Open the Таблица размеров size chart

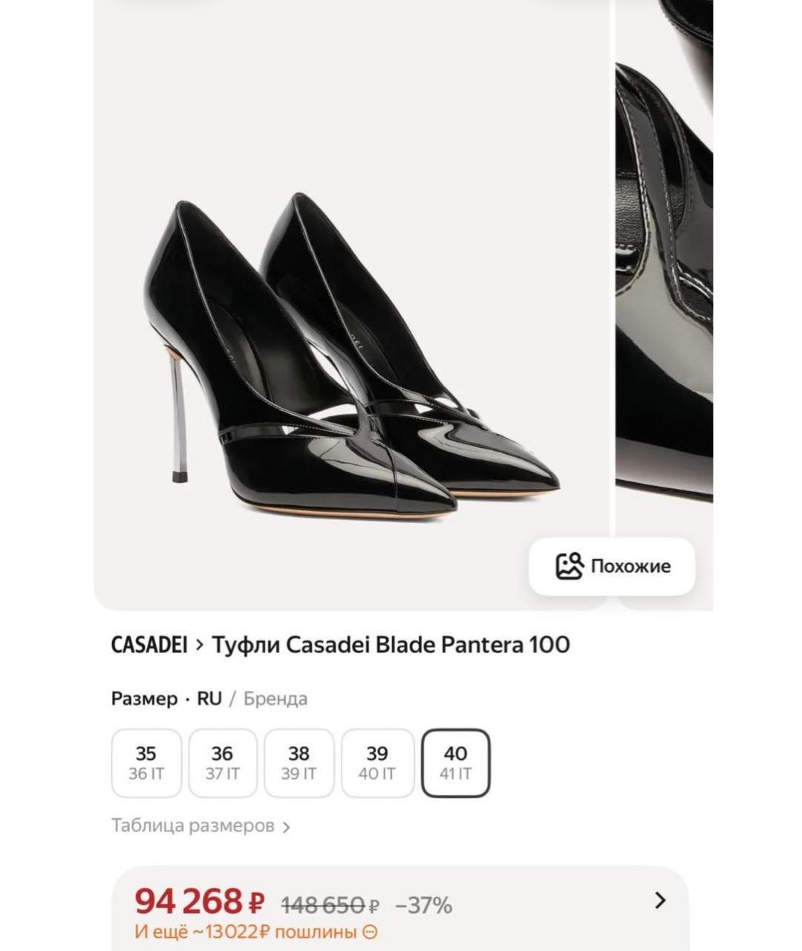coord(192,826)
